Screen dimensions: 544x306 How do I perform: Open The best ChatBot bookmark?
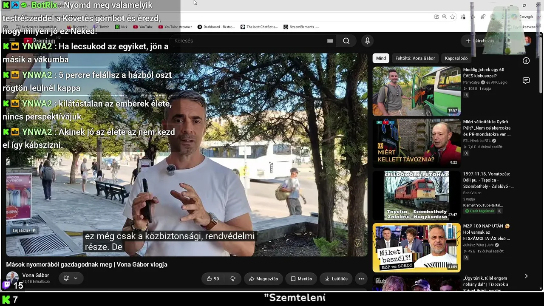[x=259, y=27]
